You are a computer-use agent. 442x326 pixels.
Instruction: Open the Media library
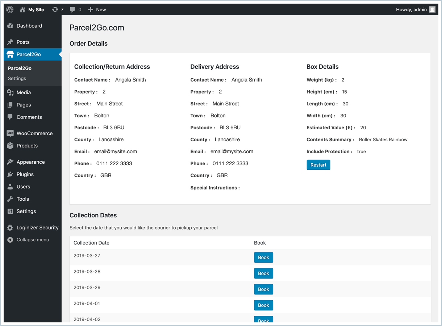pos(24,92)
